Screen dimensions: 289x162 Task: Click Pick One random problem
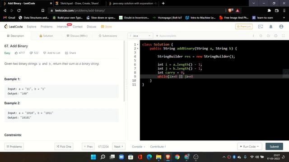coord(64,146)
